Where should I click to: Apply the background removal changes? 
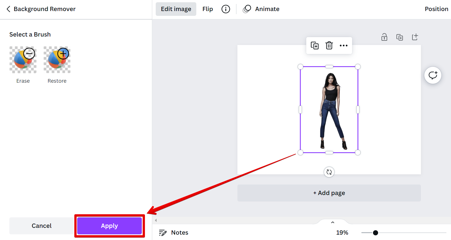pyautogui.click(x=109, y=226)
